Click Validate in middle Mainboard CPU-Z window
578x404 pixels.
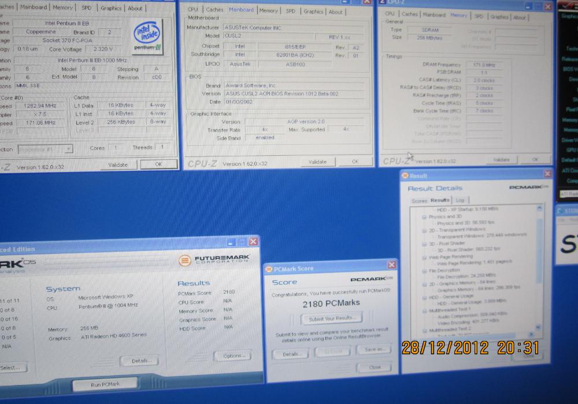[317, 162]
